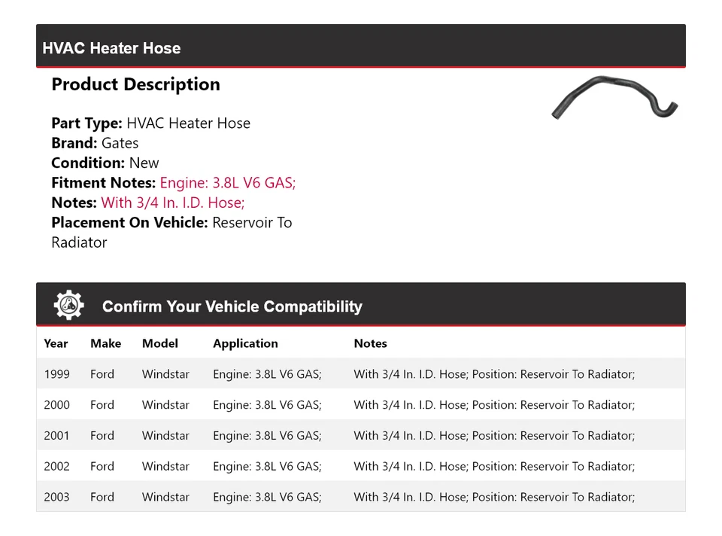This screenshot has height=536, width=722.
Task: Click the engine application in the 2000 row
Action: point(267,405)
